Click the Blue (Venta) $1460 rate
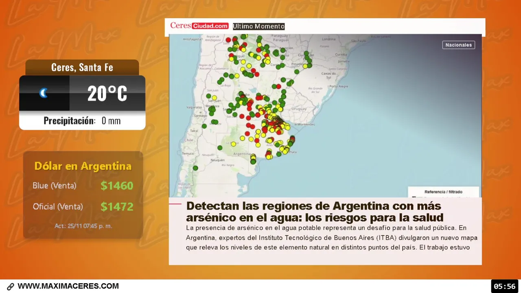Viewport: 521px width, 293px height. [83, 186]
